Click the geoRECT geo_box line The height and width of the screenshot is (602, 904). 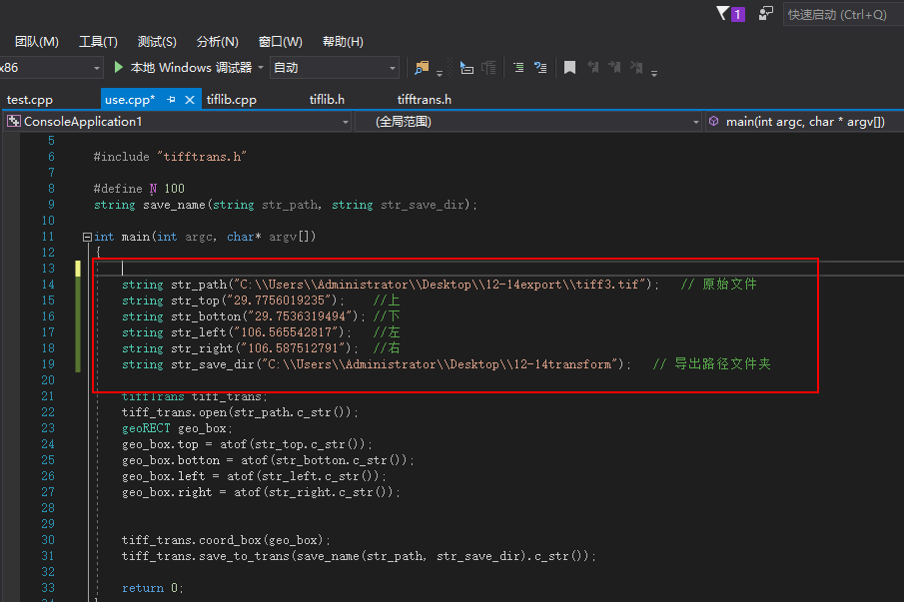pos(177,428)
